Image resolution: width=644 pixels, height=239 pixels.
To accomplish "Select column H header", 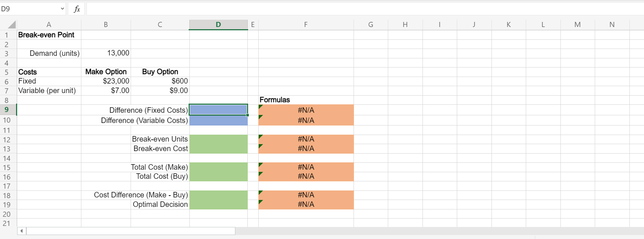I will point(405,24).
